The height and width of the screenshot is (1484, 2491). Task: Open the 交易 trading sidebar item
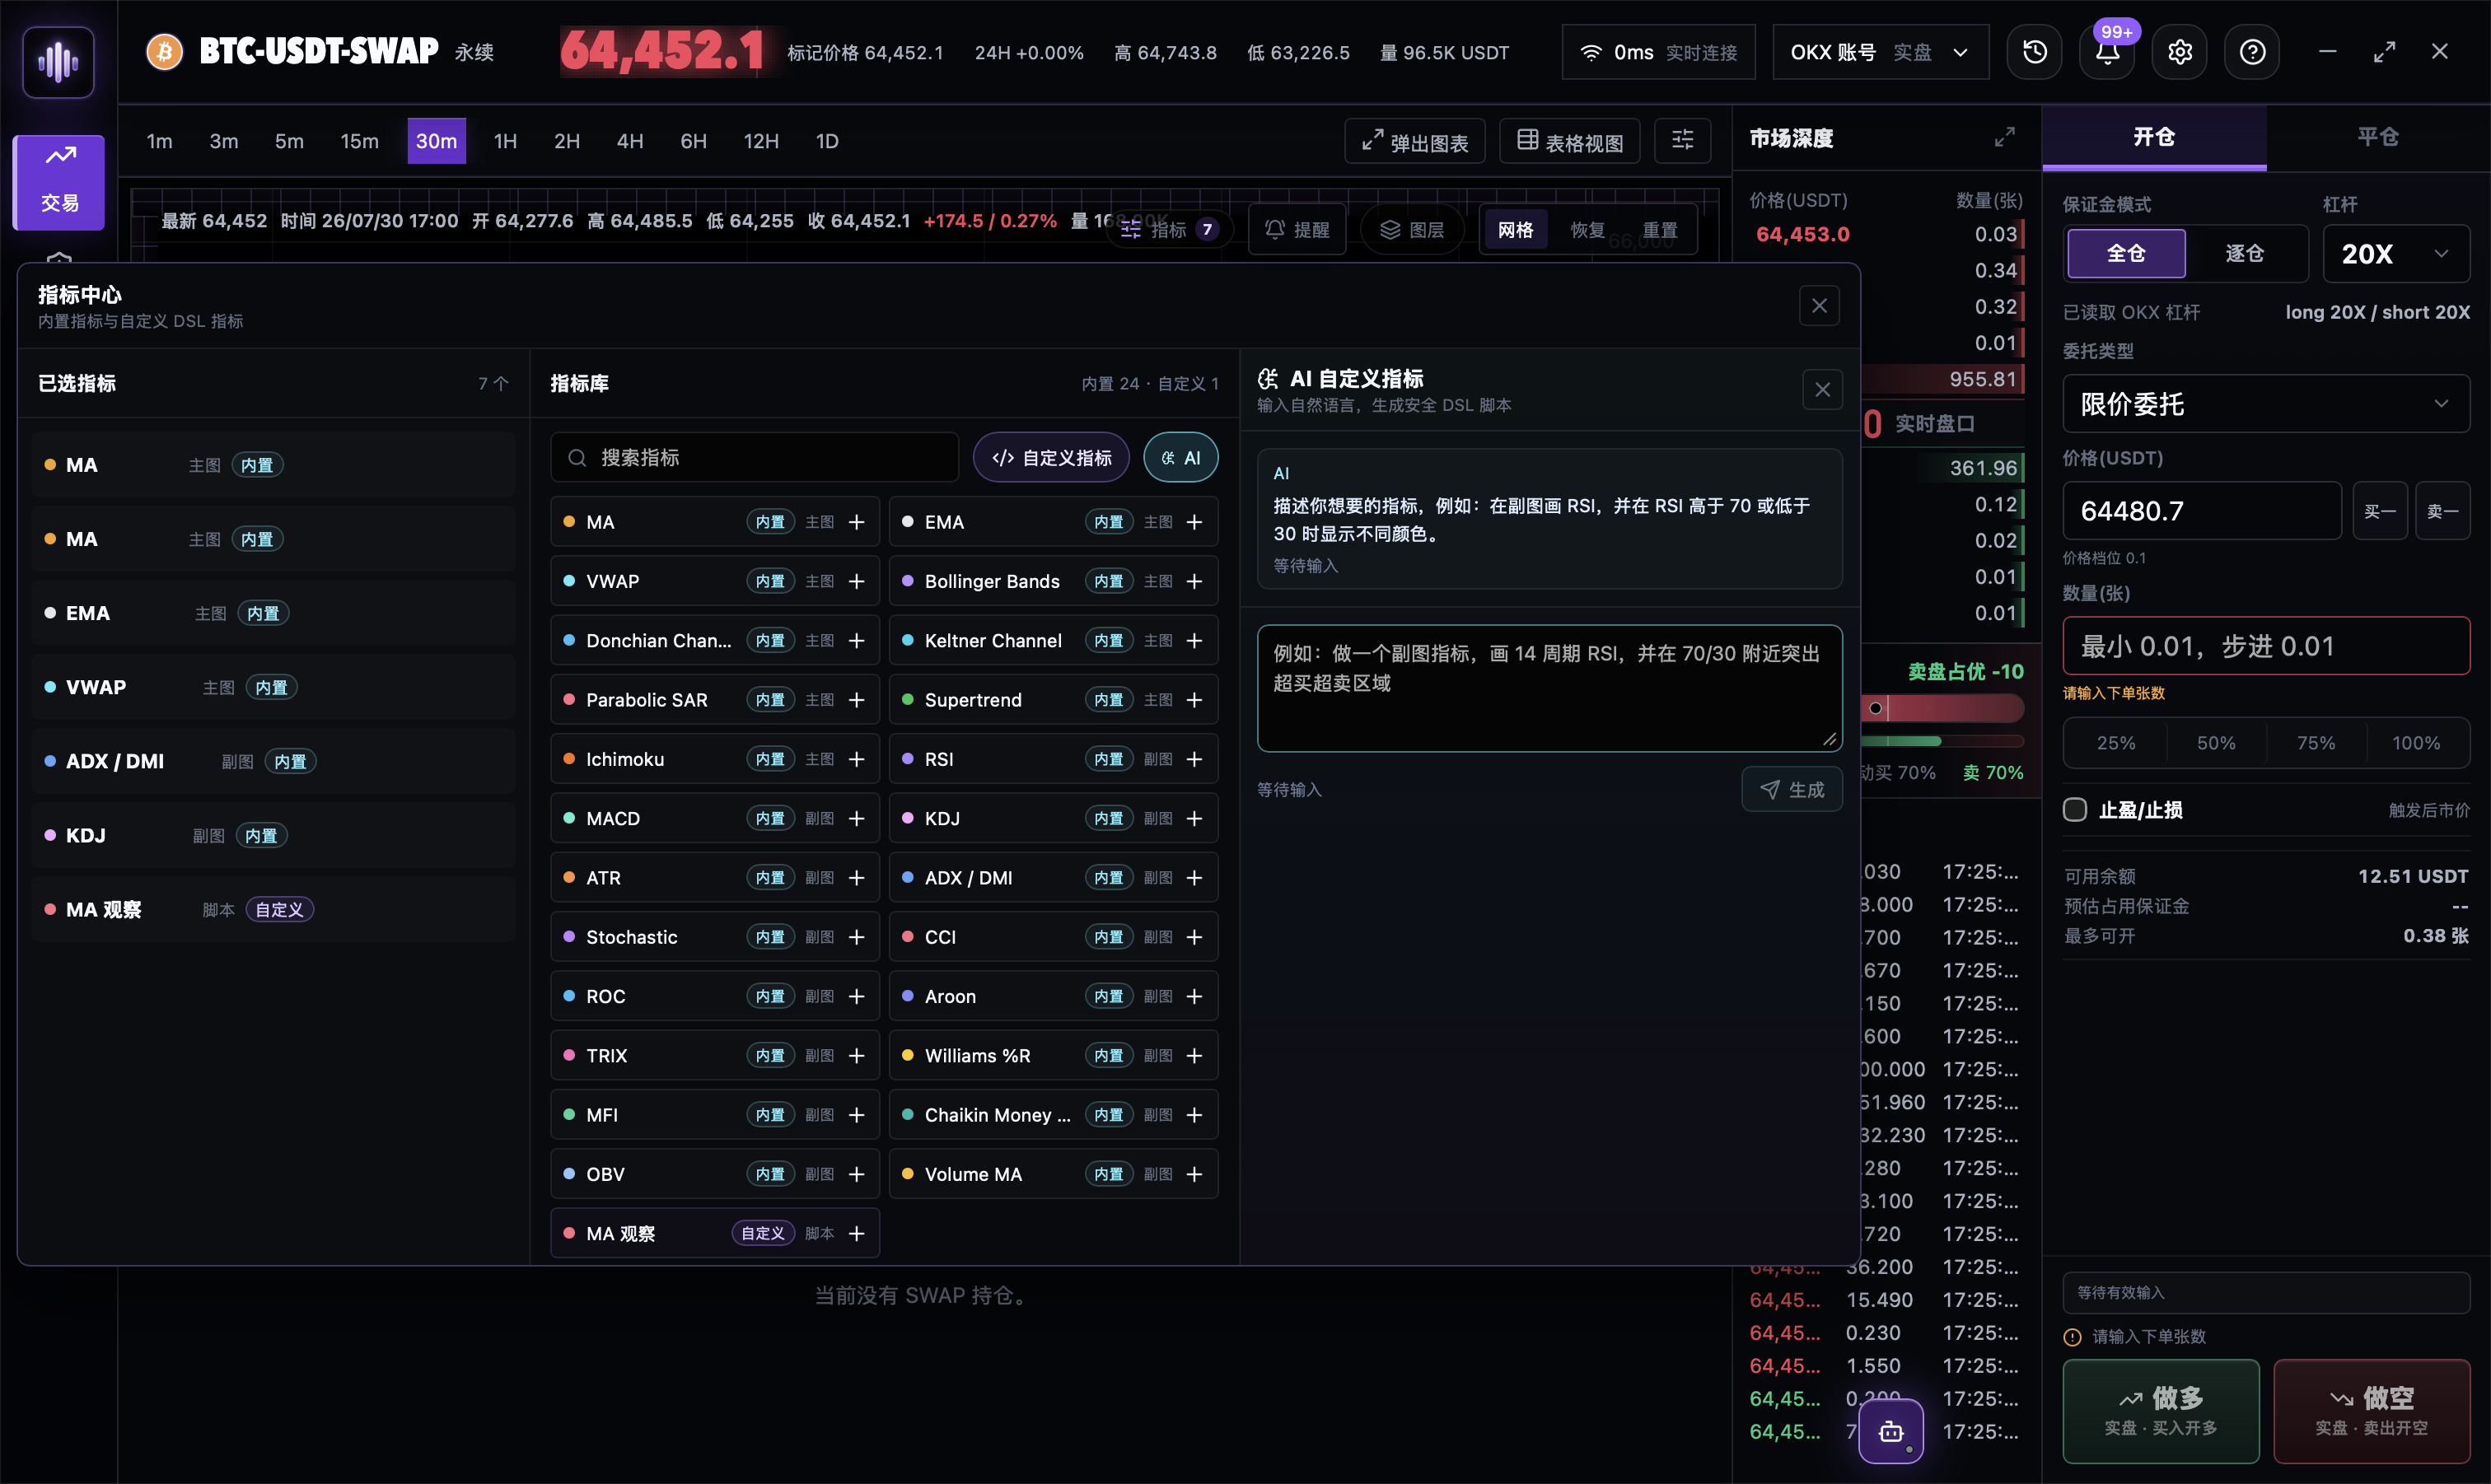click(59, 182)
